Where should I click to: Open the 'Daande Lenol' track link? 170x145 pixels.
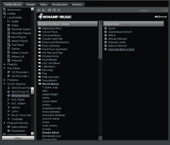click(117, 42)
